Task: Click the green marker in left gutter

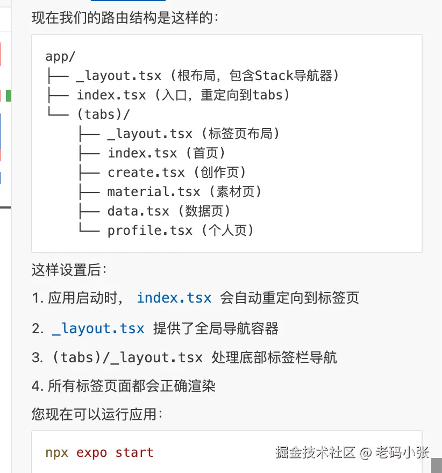Action: (x=8, y=96)
